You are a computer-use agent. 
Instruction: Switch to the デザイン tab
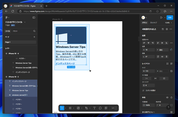(x=145, y=23)
